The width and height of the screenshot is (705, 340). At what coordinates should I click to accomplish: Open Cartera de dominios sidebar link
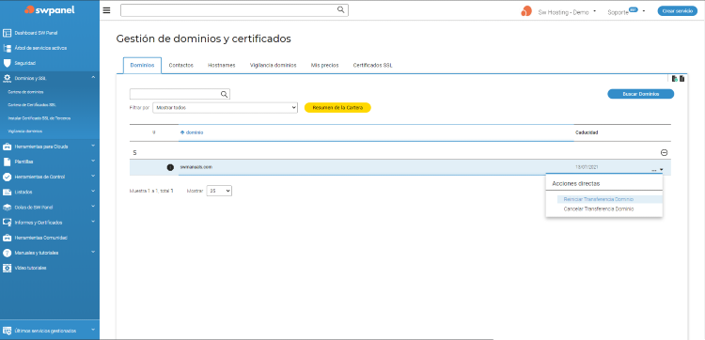click(25, 92)
